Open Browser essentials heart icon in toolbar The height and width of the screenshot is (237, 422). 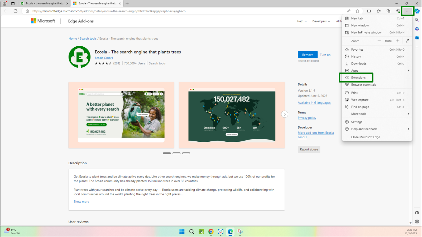pos(398,11)
